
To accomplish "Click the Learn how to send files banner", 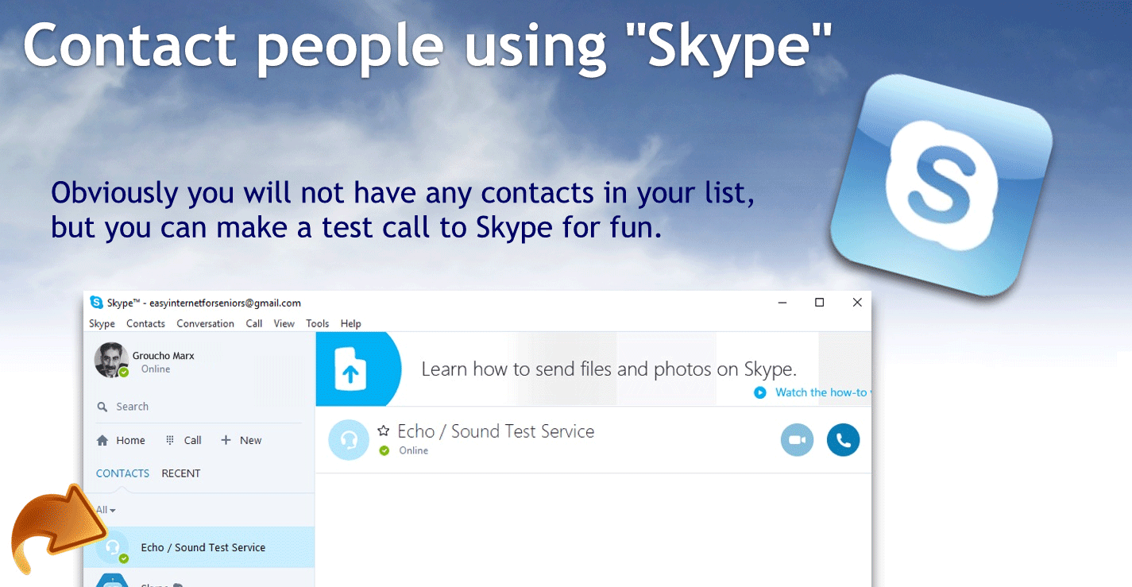I will [593, 369].
